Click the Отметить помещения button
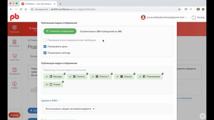Viewport: 214px width, 120px height. pos(60,31)
